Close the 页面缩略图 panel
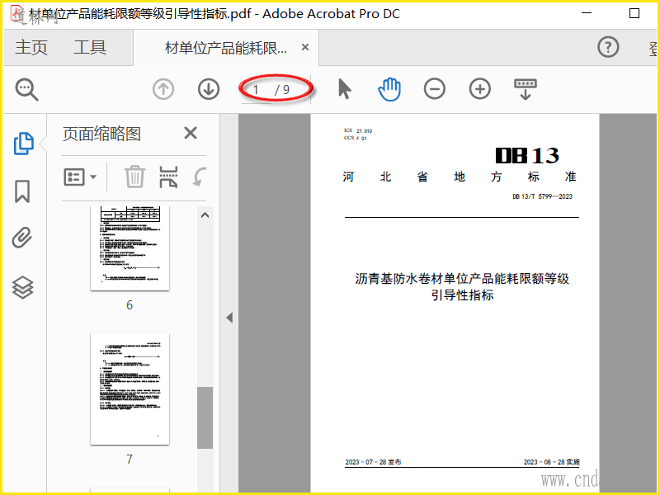Viewport: 660px width, 495px height. [x=191, y=133]
